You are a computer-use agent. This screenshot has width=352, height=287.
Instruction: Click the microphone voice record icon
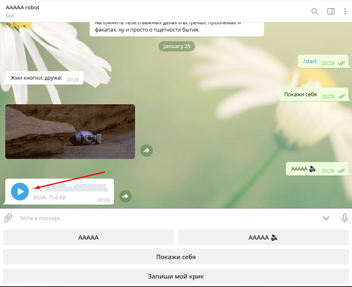coord(344,218)
